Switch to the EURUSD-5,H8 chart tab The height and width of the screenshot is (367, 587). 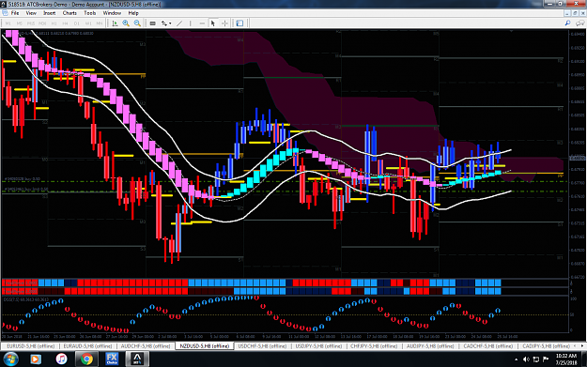point(31,346)
